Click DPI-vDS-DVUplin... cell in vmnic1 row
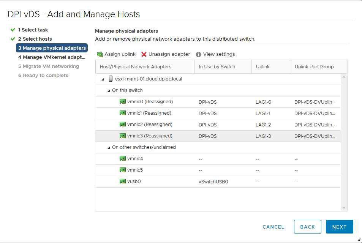The height and width of the screenshot is (243, 362). [x=315, y=113]
